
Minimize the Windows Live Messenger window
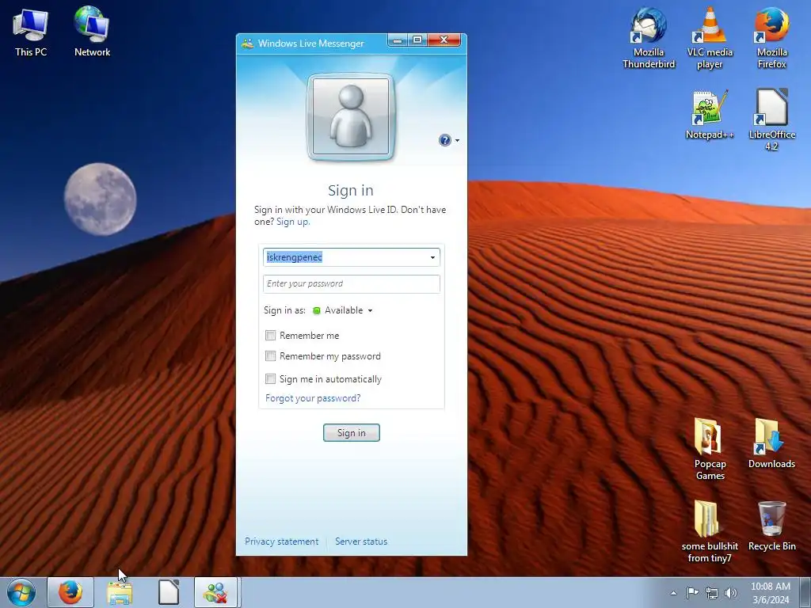tap(398, 40)
